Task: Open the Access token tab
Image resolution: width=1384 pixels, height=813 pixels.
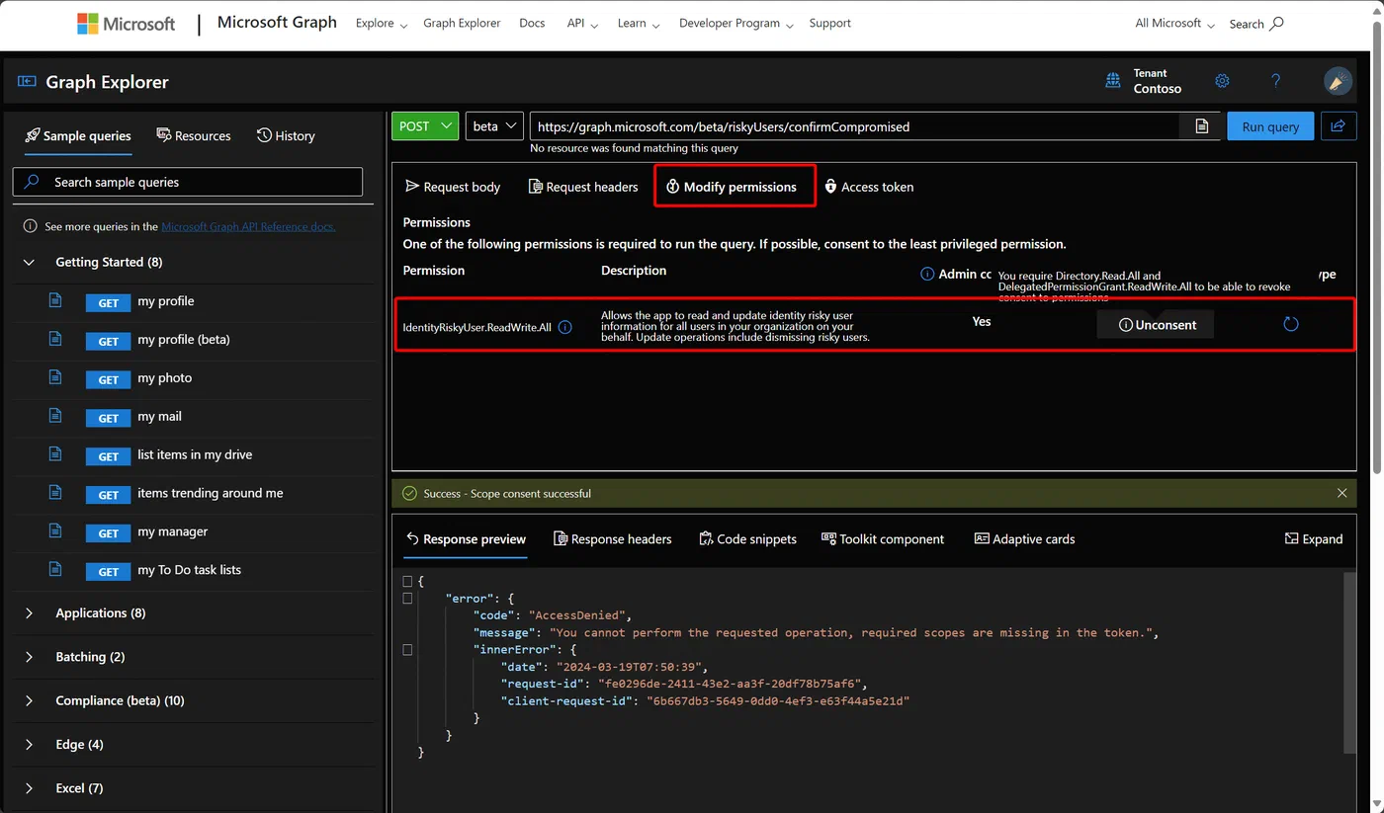Action: (x=869, y=187)
